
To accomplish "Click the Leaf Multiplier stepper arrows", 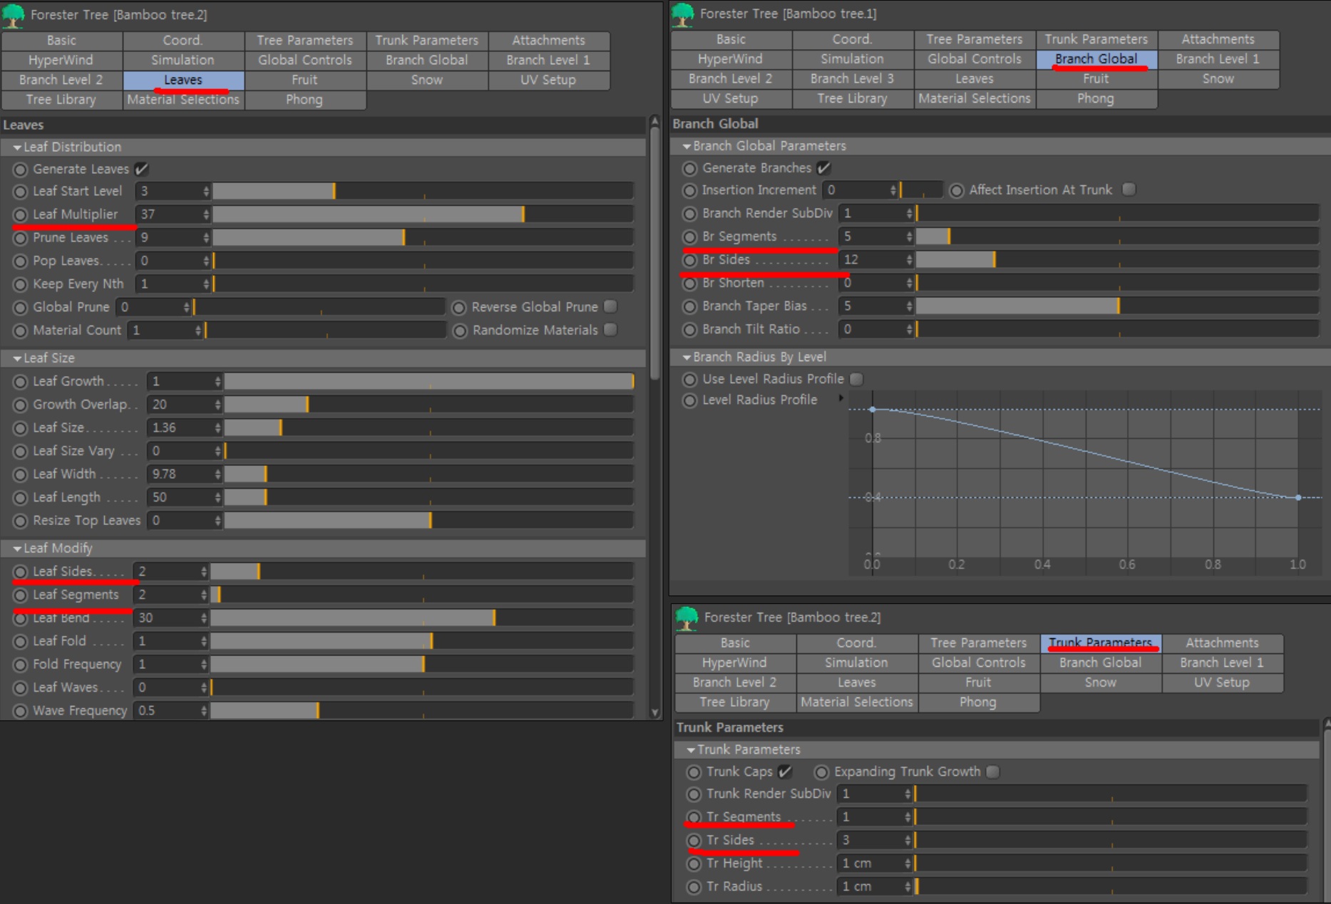I will (x=206, y=214).
